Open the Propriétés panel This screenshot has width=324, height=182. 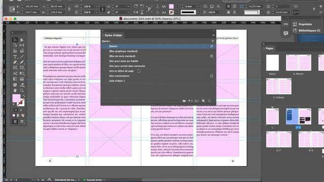305,24
